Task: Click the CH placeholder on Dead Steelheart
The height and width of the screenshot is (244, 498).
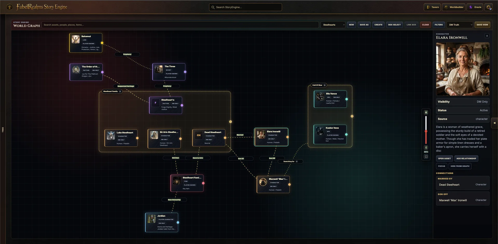Action: [199, 135]
